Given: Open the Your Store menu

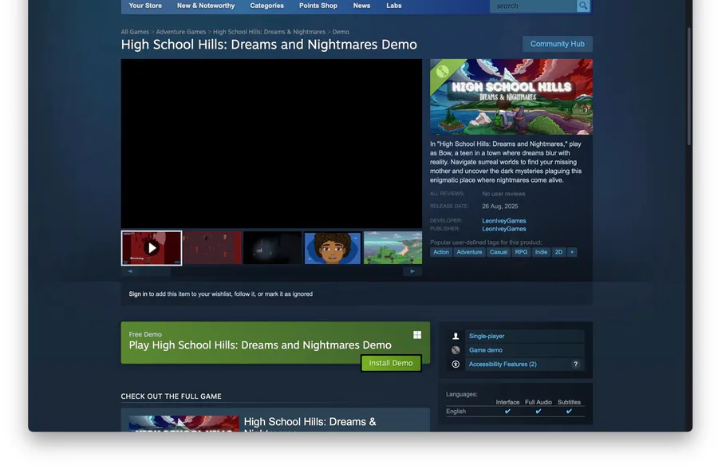Looking at the screenshot, I should point(145,6).
